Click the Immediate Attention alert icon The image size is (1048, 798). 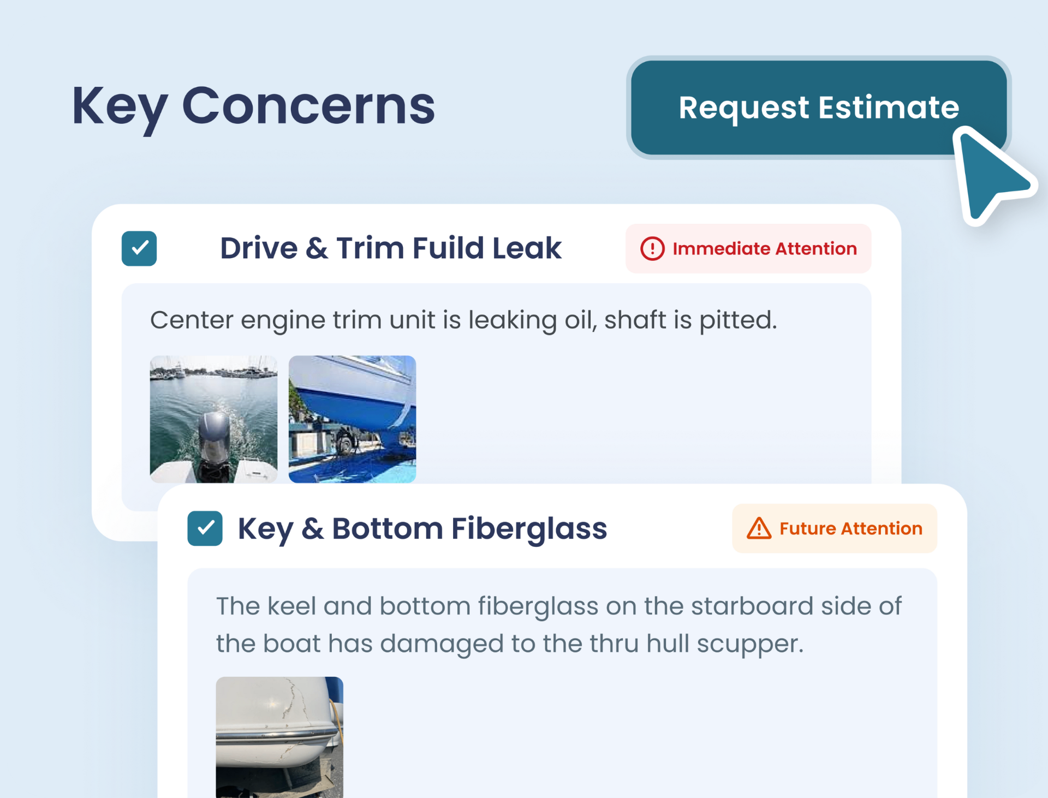click(x=653, y=248)
